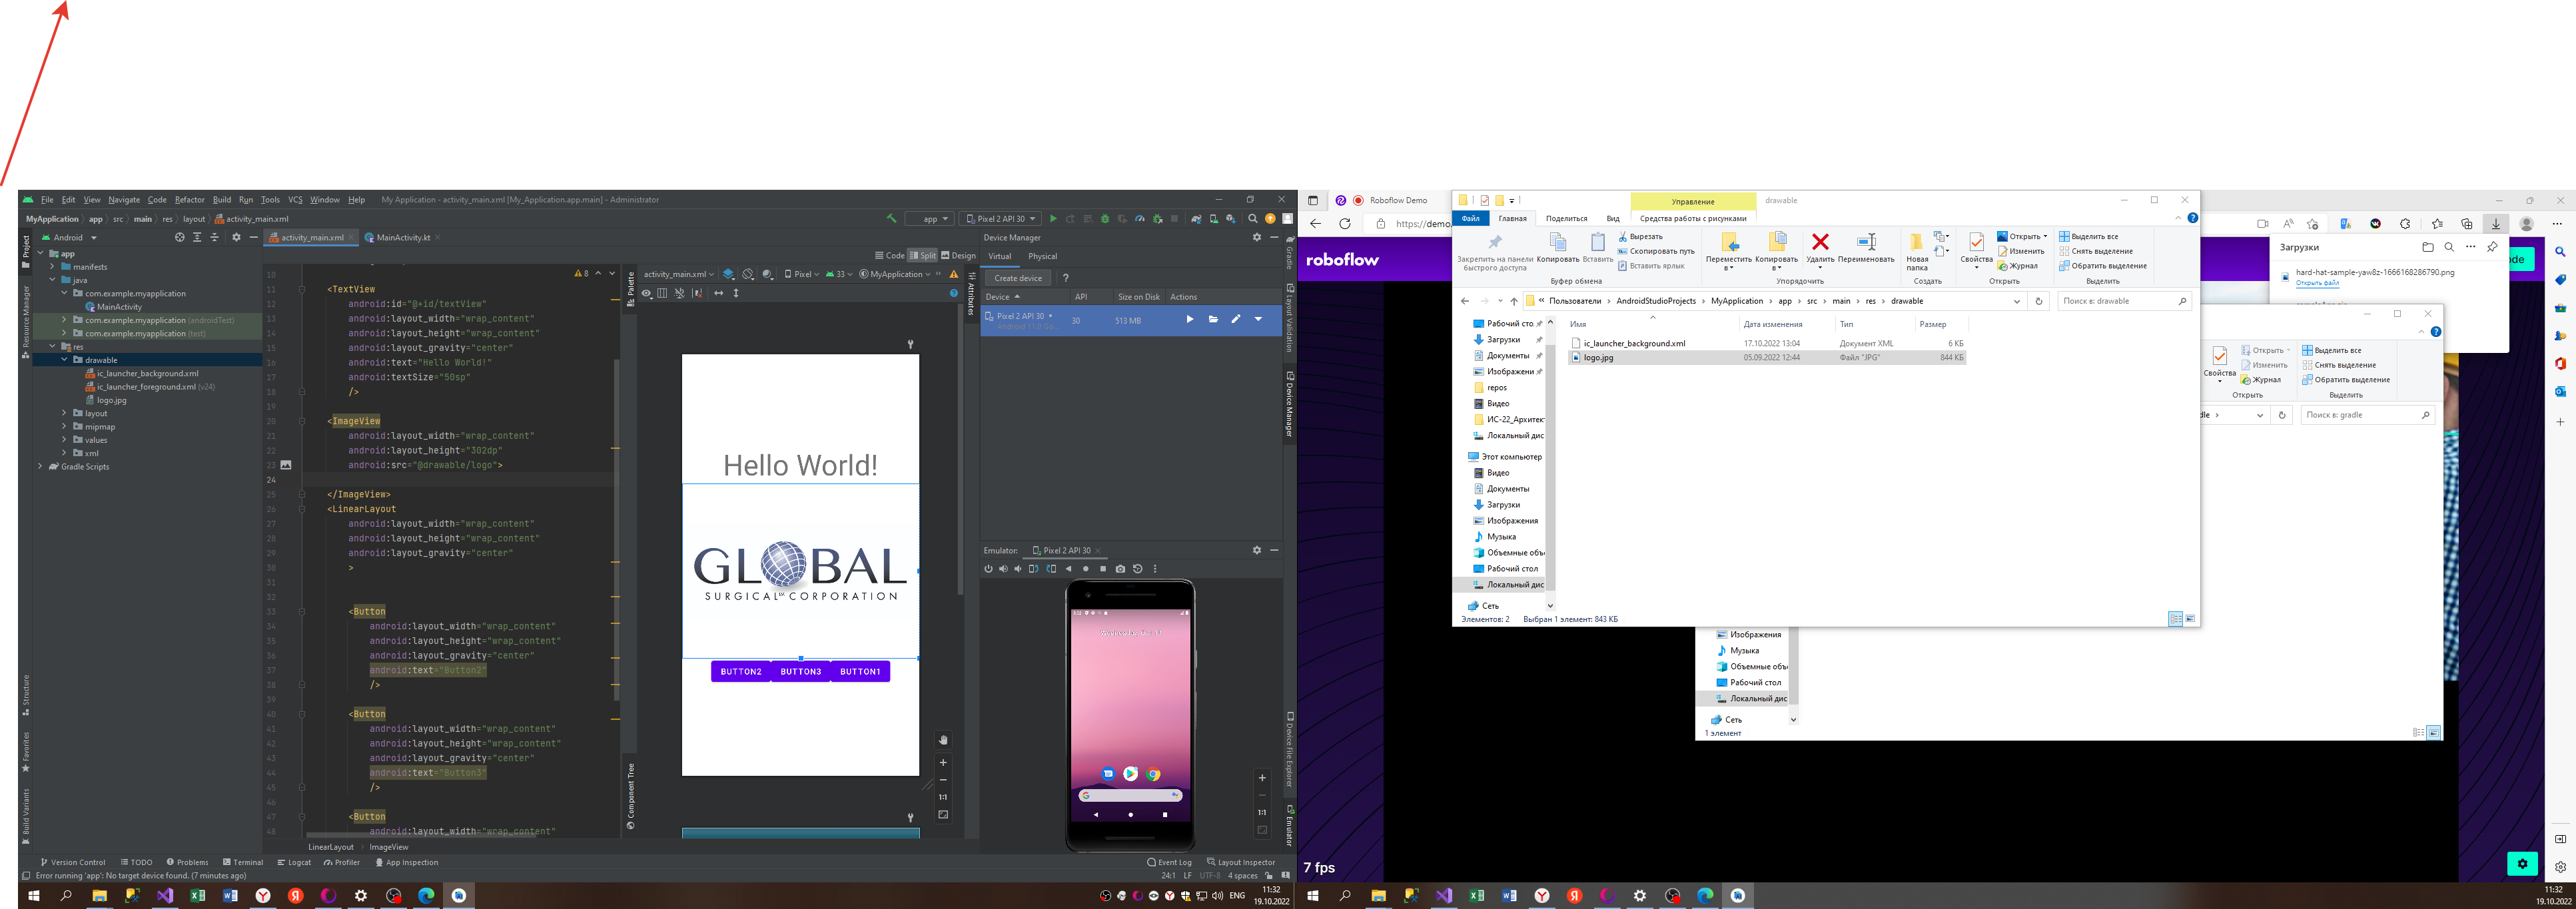Open Android project view dropdown

pos(69,238)
